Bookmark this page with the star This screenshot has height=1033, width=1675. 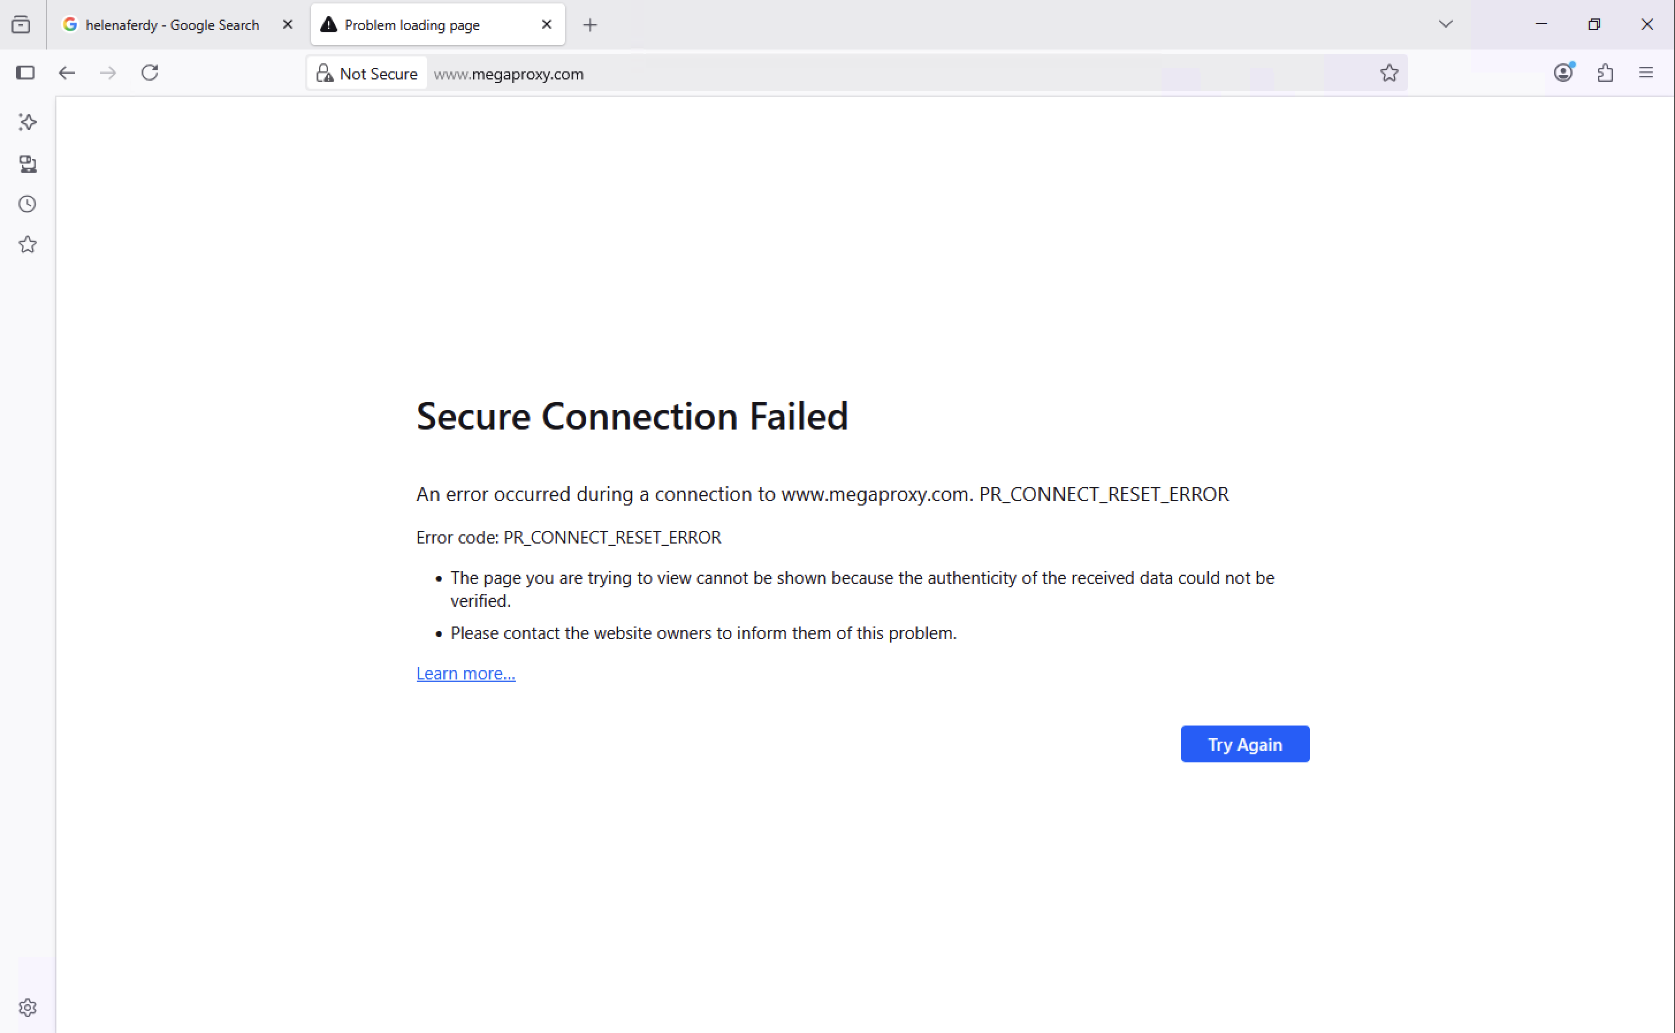(x=1389, y=73)
